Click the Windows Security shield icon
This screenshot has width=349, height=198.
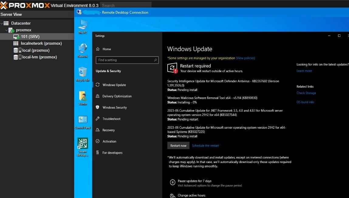(x=98, y=107)
